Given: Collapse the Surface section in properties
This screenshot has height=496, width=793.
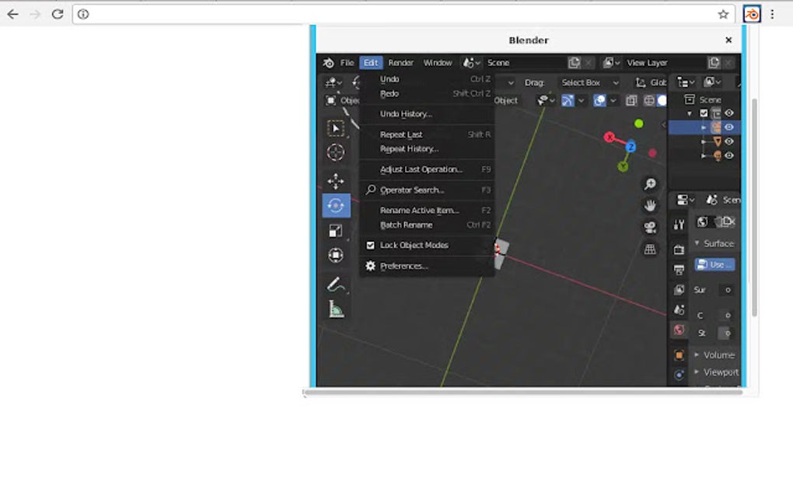Looking at the screenshot, I should pyautogui.click(x=712, y=243).
